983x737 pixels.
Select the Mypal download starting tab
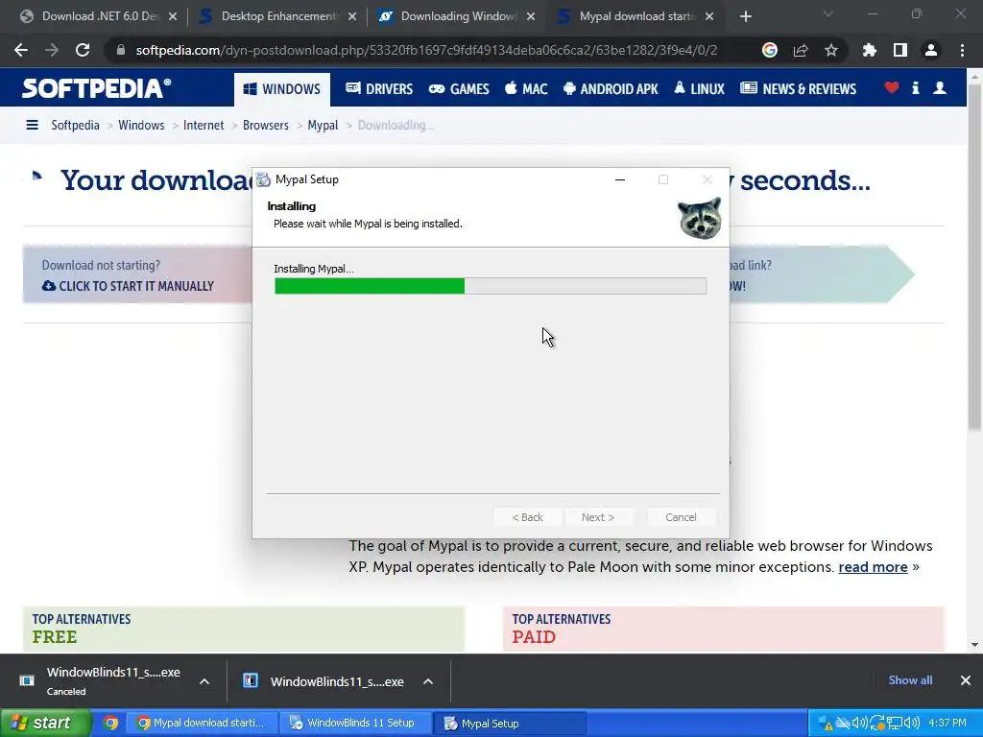click(x=634, y=16)
